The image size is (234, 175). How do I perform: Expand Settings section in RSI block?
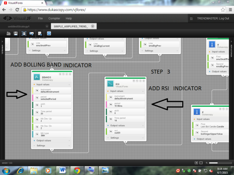point(143,138)
